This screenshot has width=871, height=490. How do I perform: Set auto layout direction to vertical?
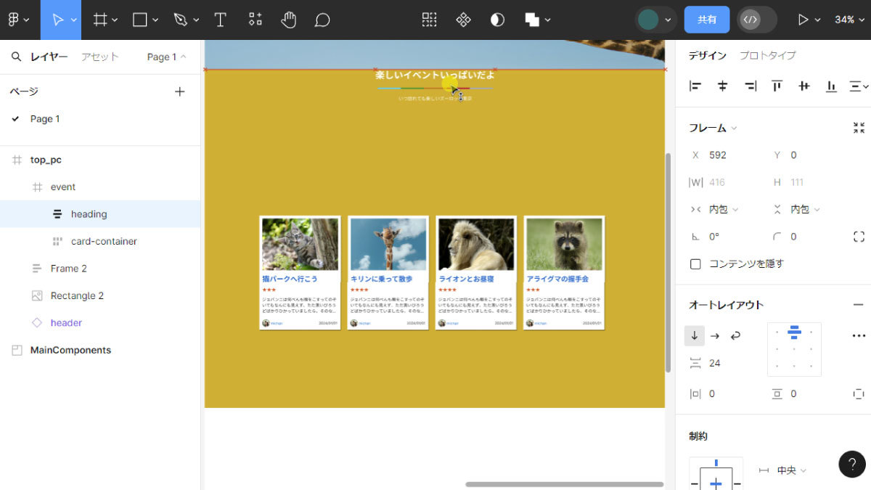(695, 335)
